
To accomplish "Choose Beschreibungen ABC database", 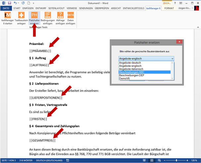I will tap(145, 72).
